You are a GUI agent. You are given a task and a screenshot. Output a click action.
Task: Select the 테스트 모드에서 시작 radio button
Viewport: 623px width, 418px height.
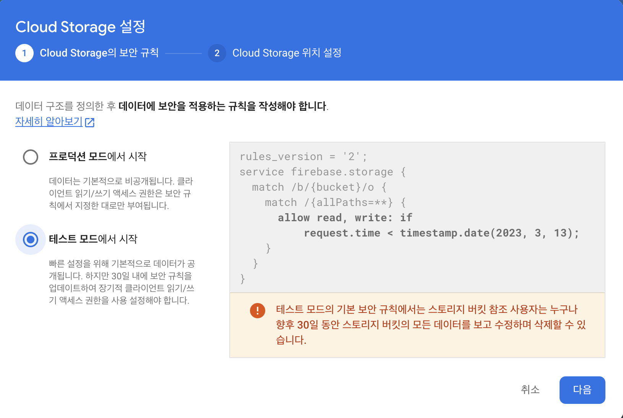tap(31, 240)
